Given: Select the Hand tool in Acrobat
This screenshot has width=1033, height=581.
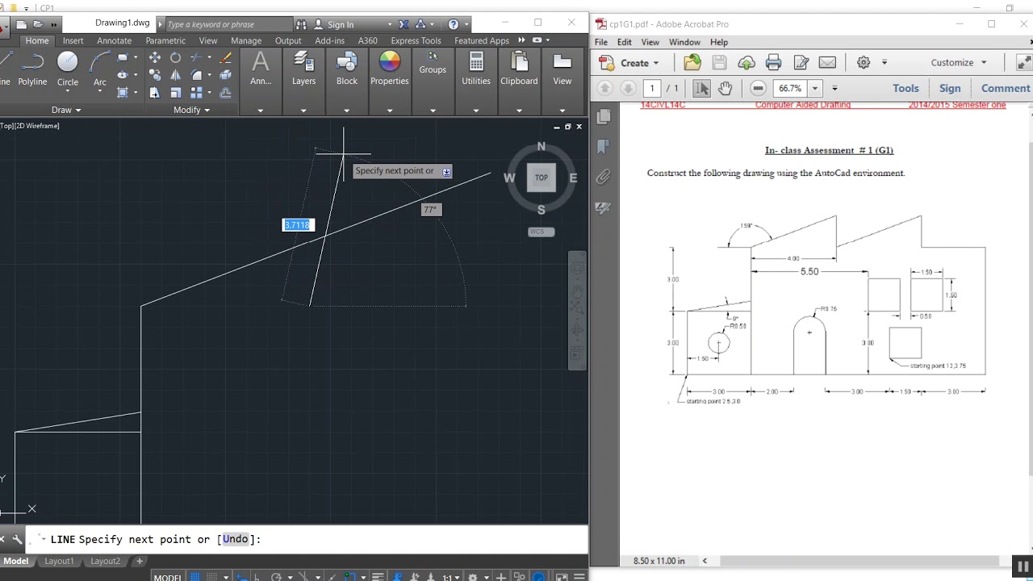Looking at the screenshot, I should (x=725, y=88).
